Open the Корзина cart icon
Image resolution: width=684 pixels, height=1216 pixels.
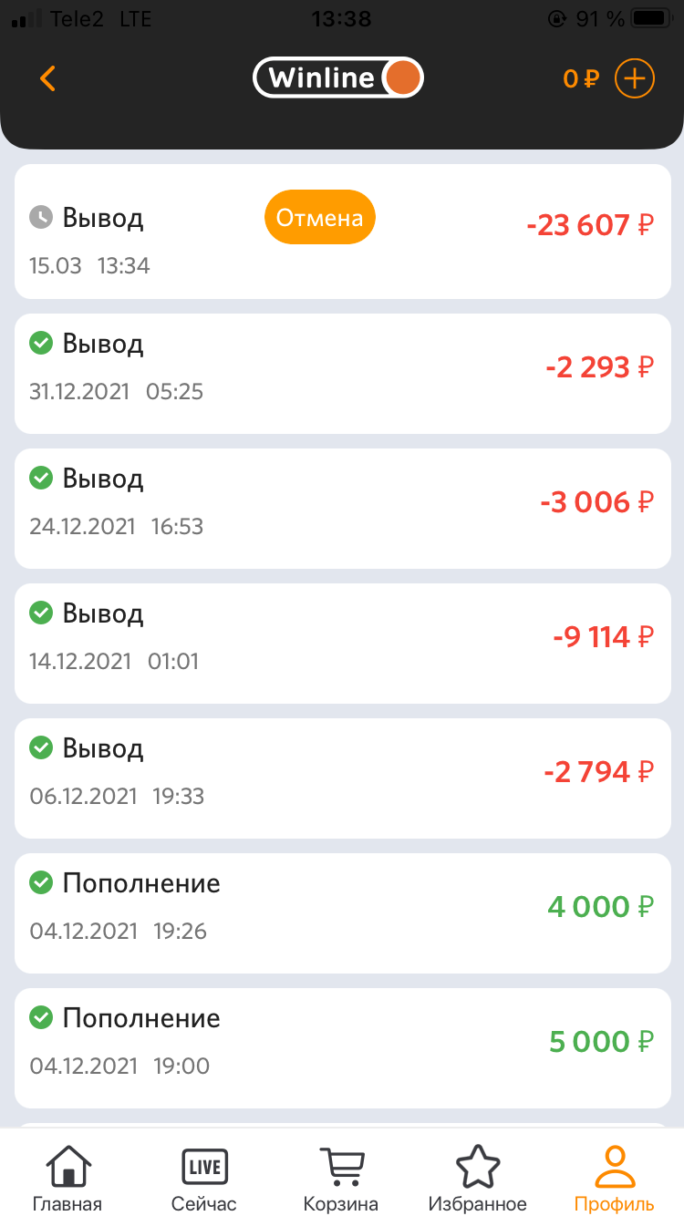coord(341,1178)
